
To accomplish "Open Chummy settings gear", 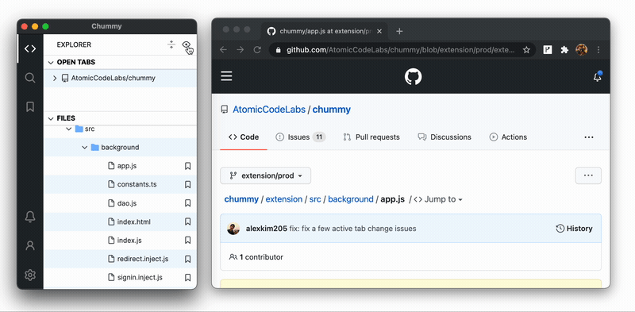I will tap(30, 275).
